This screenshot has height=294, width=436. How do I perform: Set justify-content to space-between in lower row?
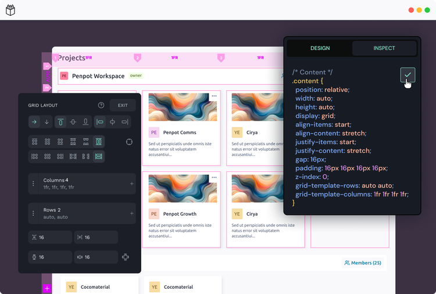click(73, 156)
